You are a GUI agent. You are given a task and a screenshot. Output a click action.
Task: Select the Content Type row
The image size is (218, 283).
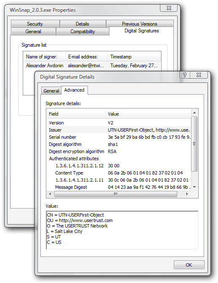pos(119,173)
